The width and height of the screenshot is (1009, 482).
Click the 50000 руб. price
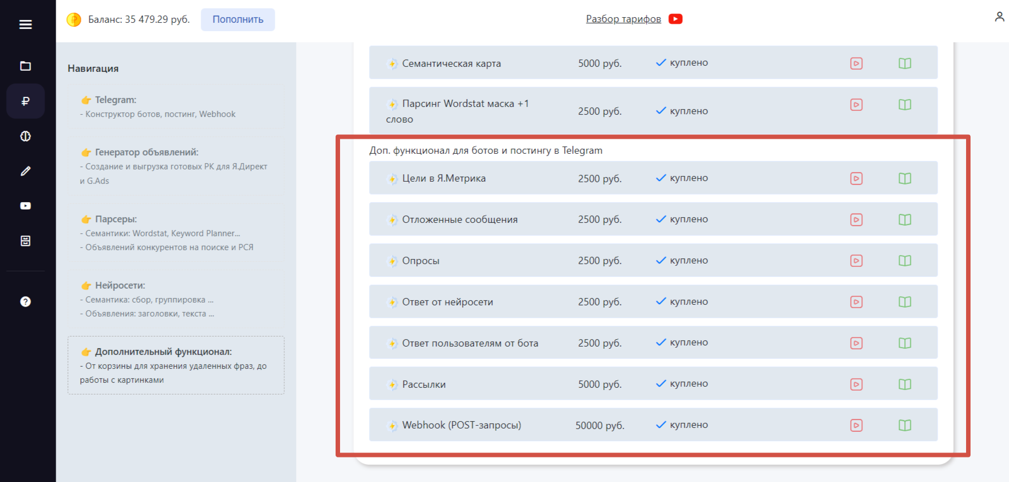coord(600,426)
